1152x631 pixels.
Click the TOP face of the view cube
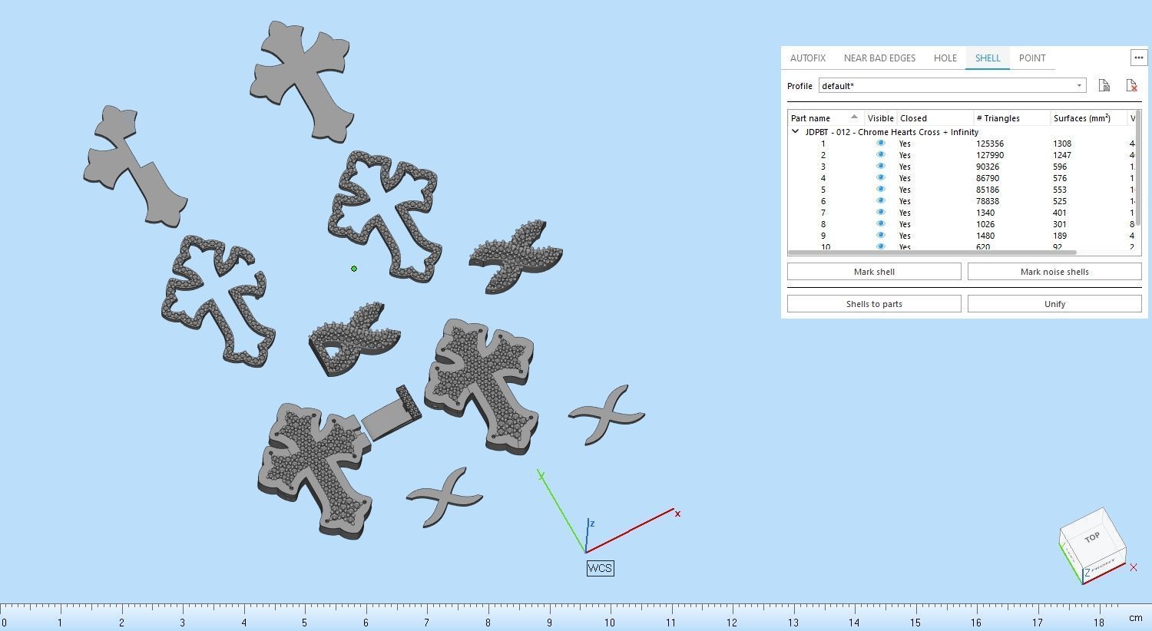coord(1091,537)
